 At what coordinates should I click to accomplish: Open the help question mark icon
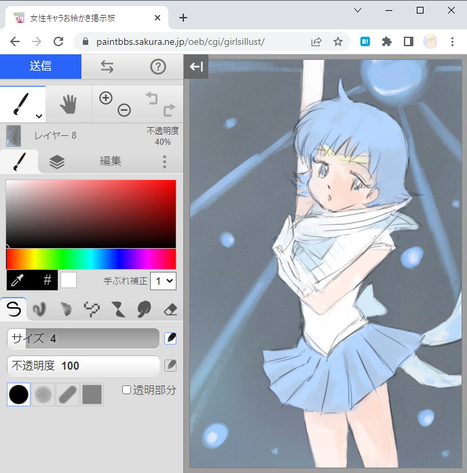coord(158,67)
